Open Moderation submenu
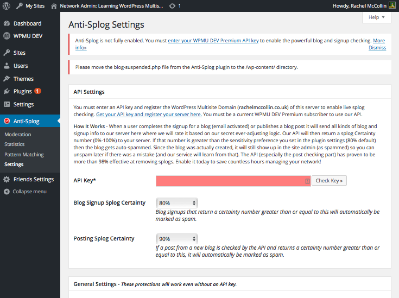Image resolution: width=399 pixels, height=298 pixels. [x=18, y=135]
